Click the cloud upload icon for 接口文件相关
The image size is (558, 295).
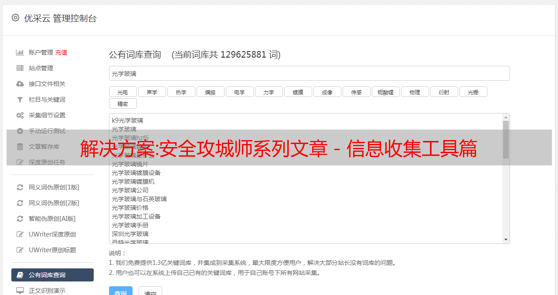pyautogui.click(x=20, y=84)
